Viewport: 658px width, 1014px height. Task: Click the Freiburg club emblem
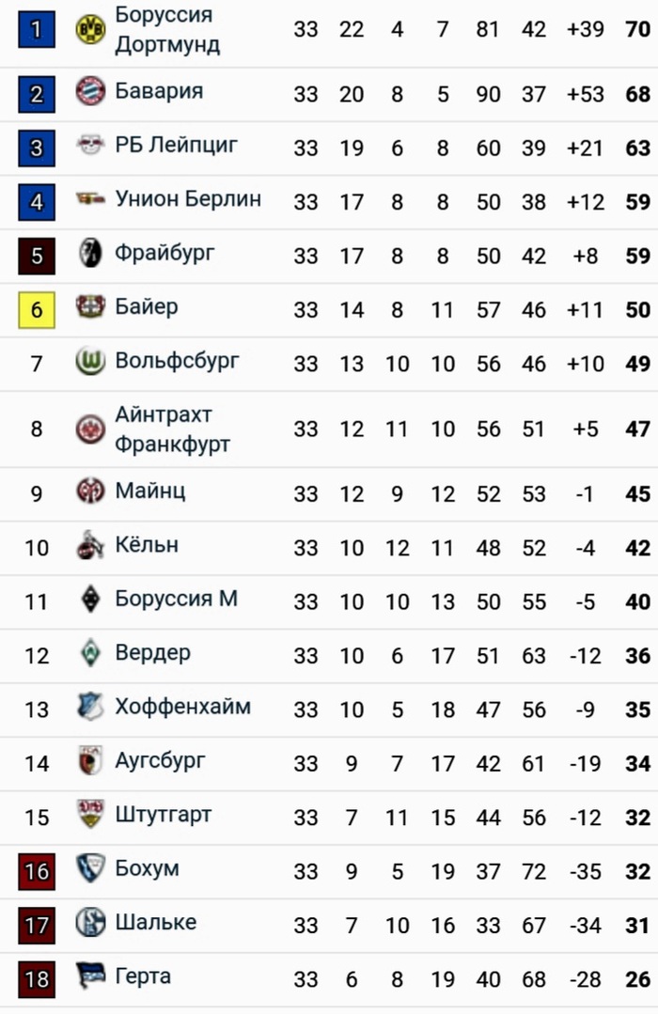[90, 253]
